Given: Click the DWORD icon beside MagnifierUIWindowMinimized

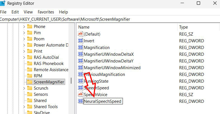Looking at the screenshot, I should [81, 68].
